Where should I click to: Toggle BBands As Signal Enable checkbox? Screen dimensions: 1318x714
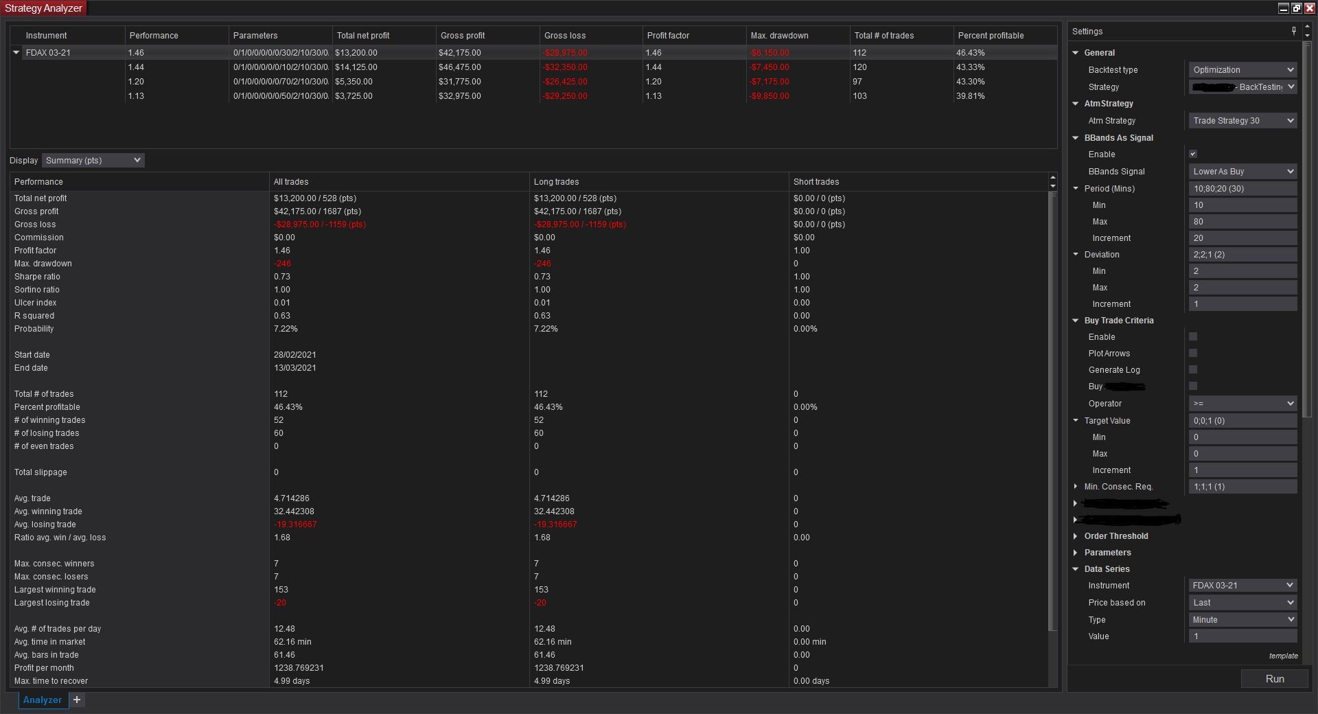[1193, 154]
